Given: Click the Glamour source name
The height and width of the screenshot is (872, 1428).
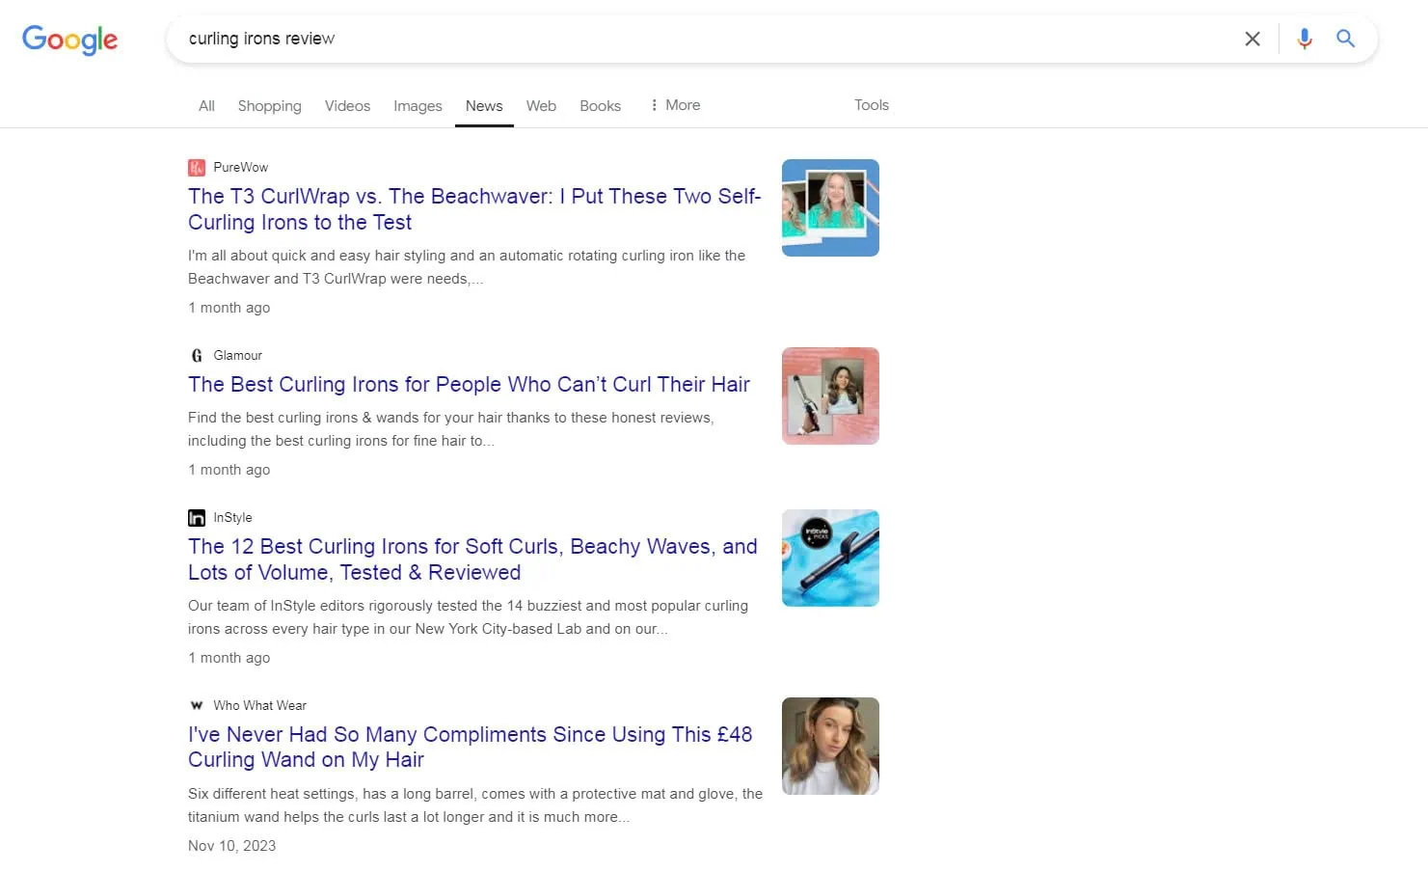Looking at the screenshot, I should [237, 356].
